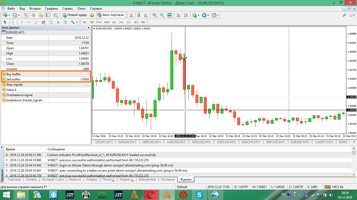Toggle Chart Shift
This screenshot has height=200, width=357.
coord(186,15)
